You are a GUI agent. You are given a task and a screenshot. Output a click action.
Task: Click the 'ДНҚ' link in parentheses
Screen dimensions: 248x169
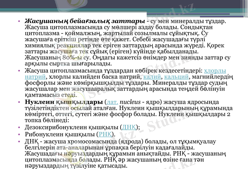[129, 127]
